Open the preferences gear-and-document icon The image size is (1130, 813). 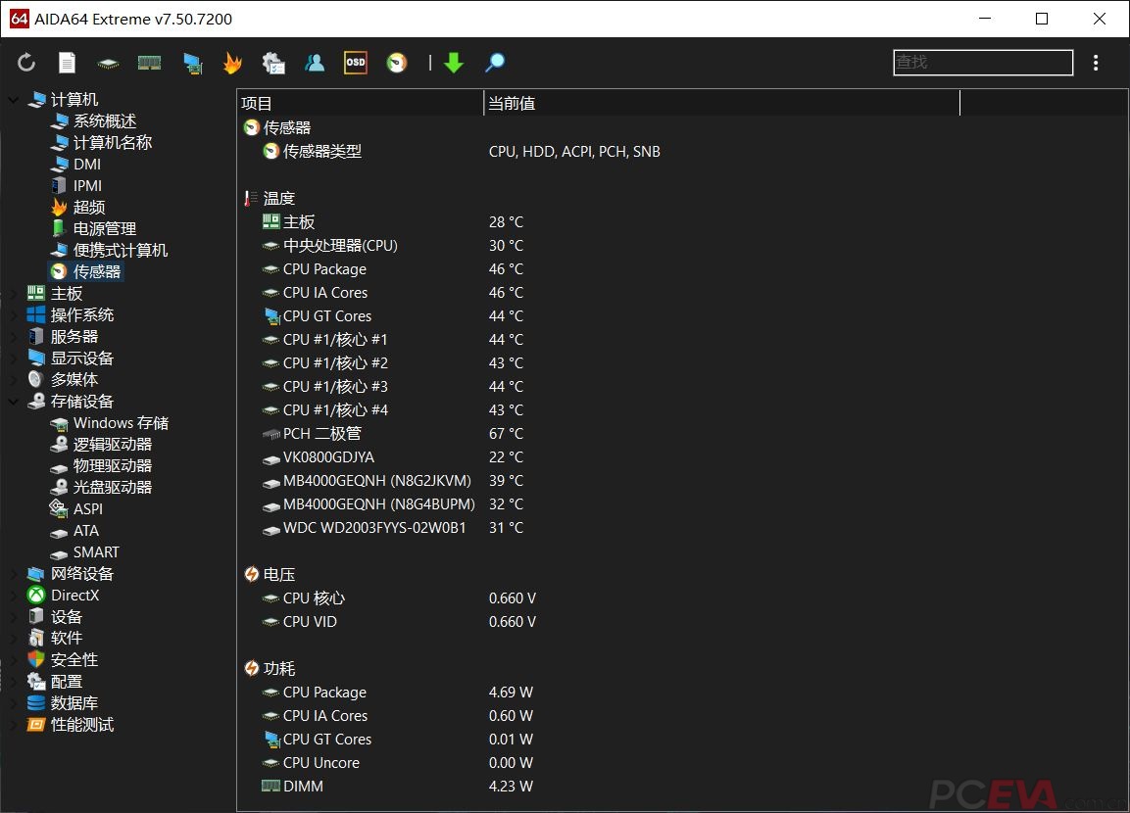click(273, 64)
